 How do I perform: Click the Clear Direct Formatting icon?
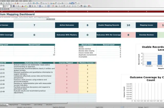pos(18,3)
